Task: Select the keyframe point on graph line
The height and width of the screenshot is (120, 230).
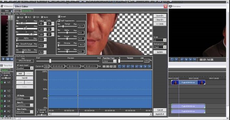Action: tap(78, 96)
